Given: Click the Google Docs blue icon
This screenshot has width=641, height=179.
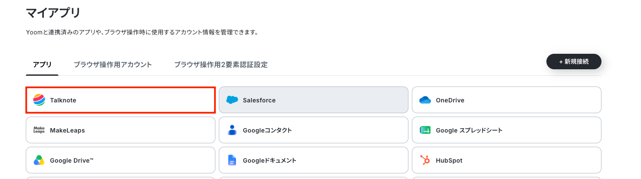Looking at the screenshot, I should (x=232, y=160).
